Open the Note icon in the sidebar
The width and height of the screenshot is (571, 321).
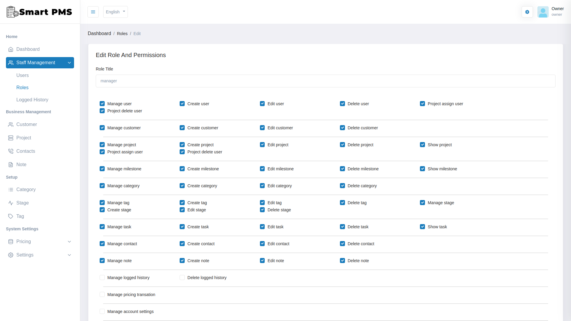(x=11, y=164)
